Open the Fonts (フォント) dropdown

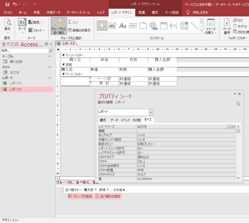(36, 30)
